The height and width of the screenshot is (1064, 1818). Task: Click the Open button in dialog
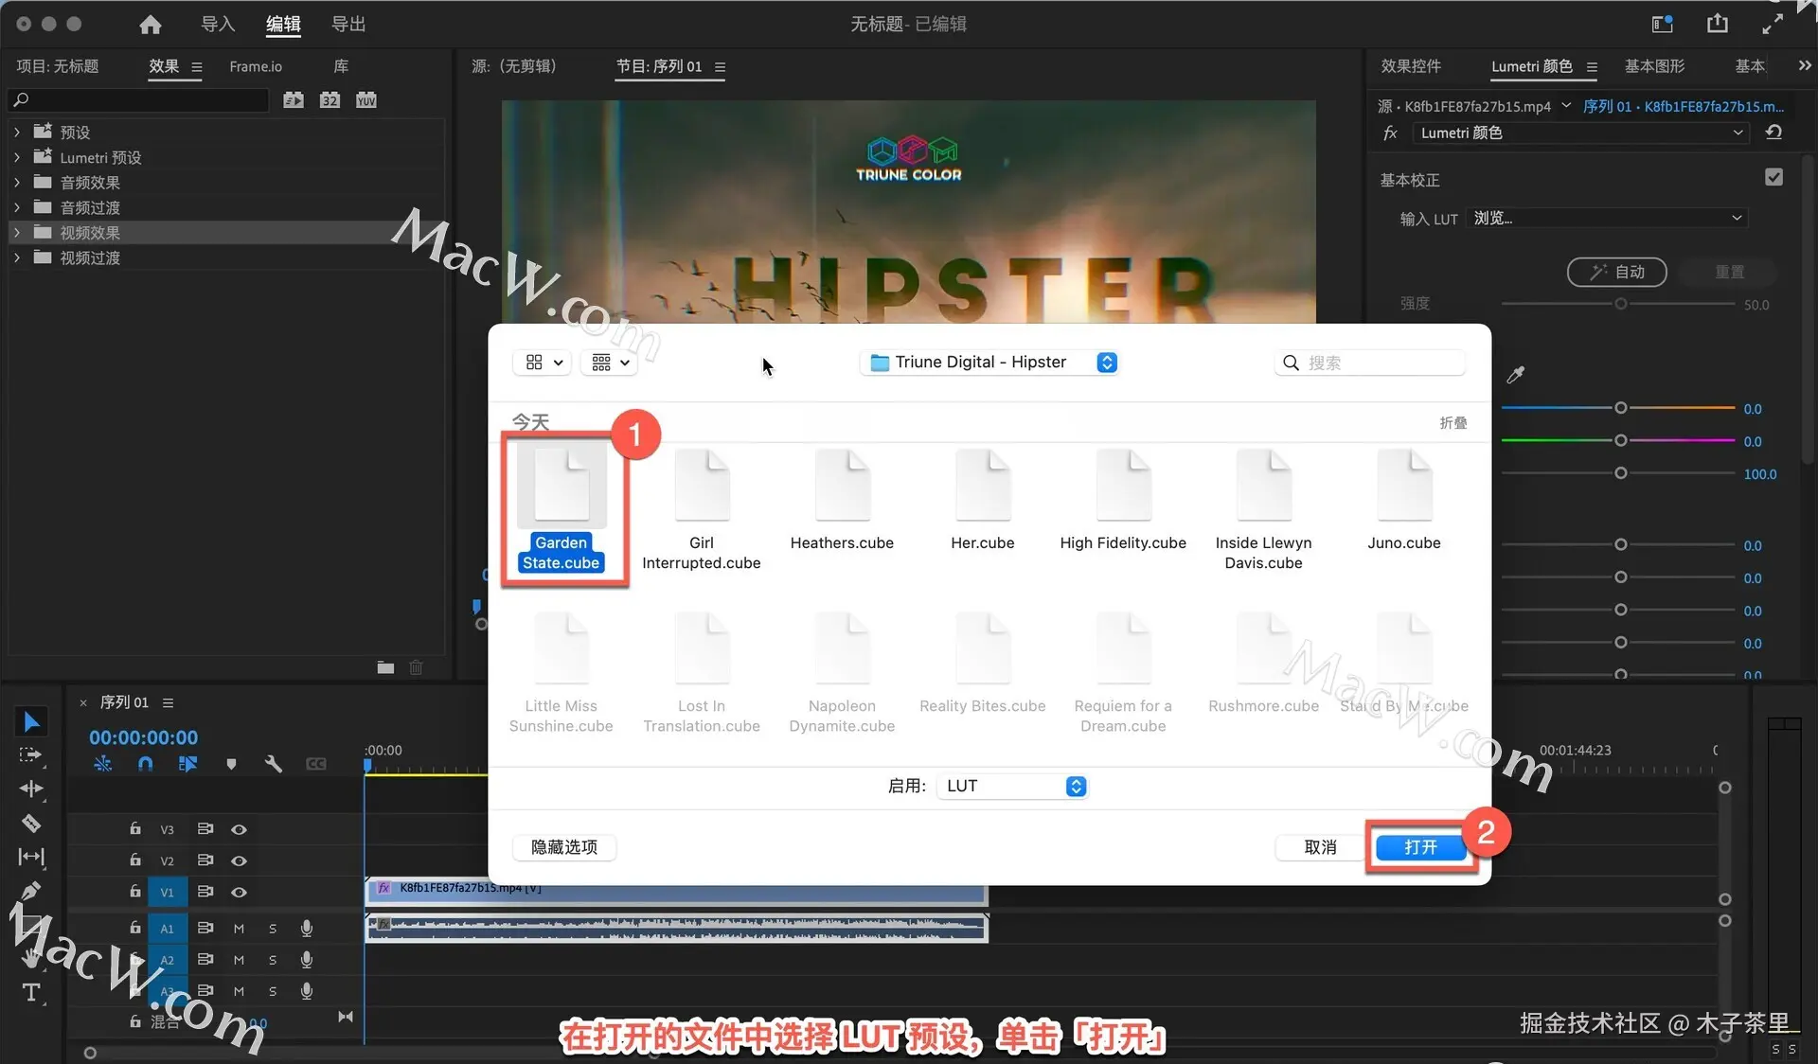[x=1419, y=847]
